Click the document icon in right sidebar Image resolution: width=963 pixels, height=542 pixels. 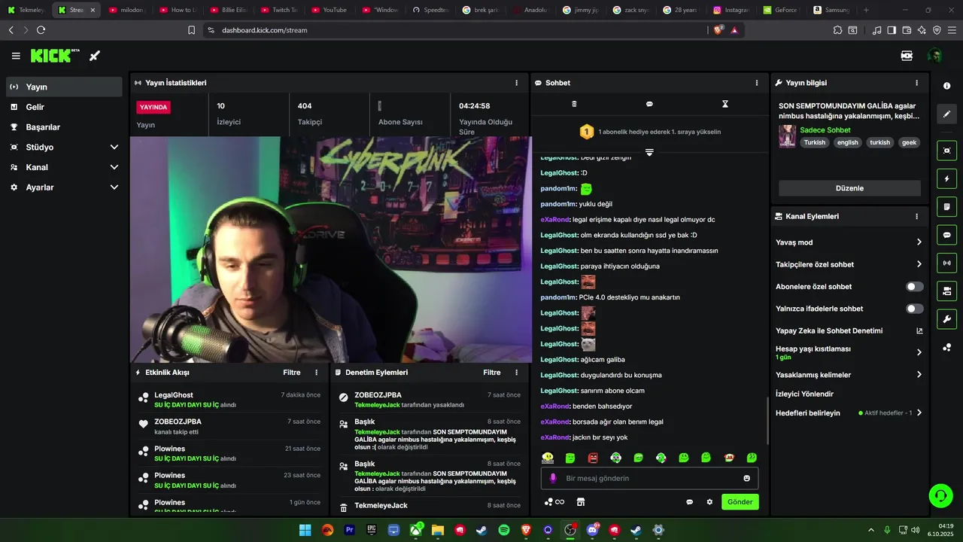point(947,207)
